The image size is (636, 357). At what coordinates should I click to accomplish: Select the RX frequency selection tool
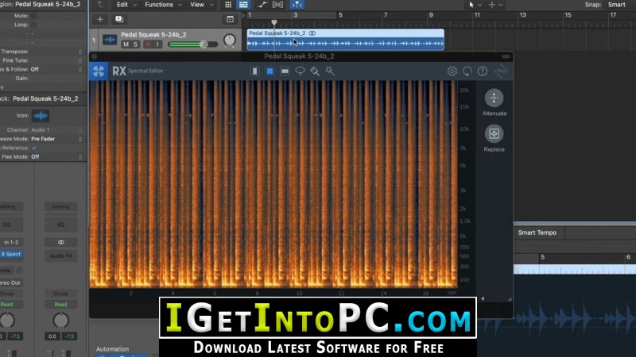tap(285, 71)
